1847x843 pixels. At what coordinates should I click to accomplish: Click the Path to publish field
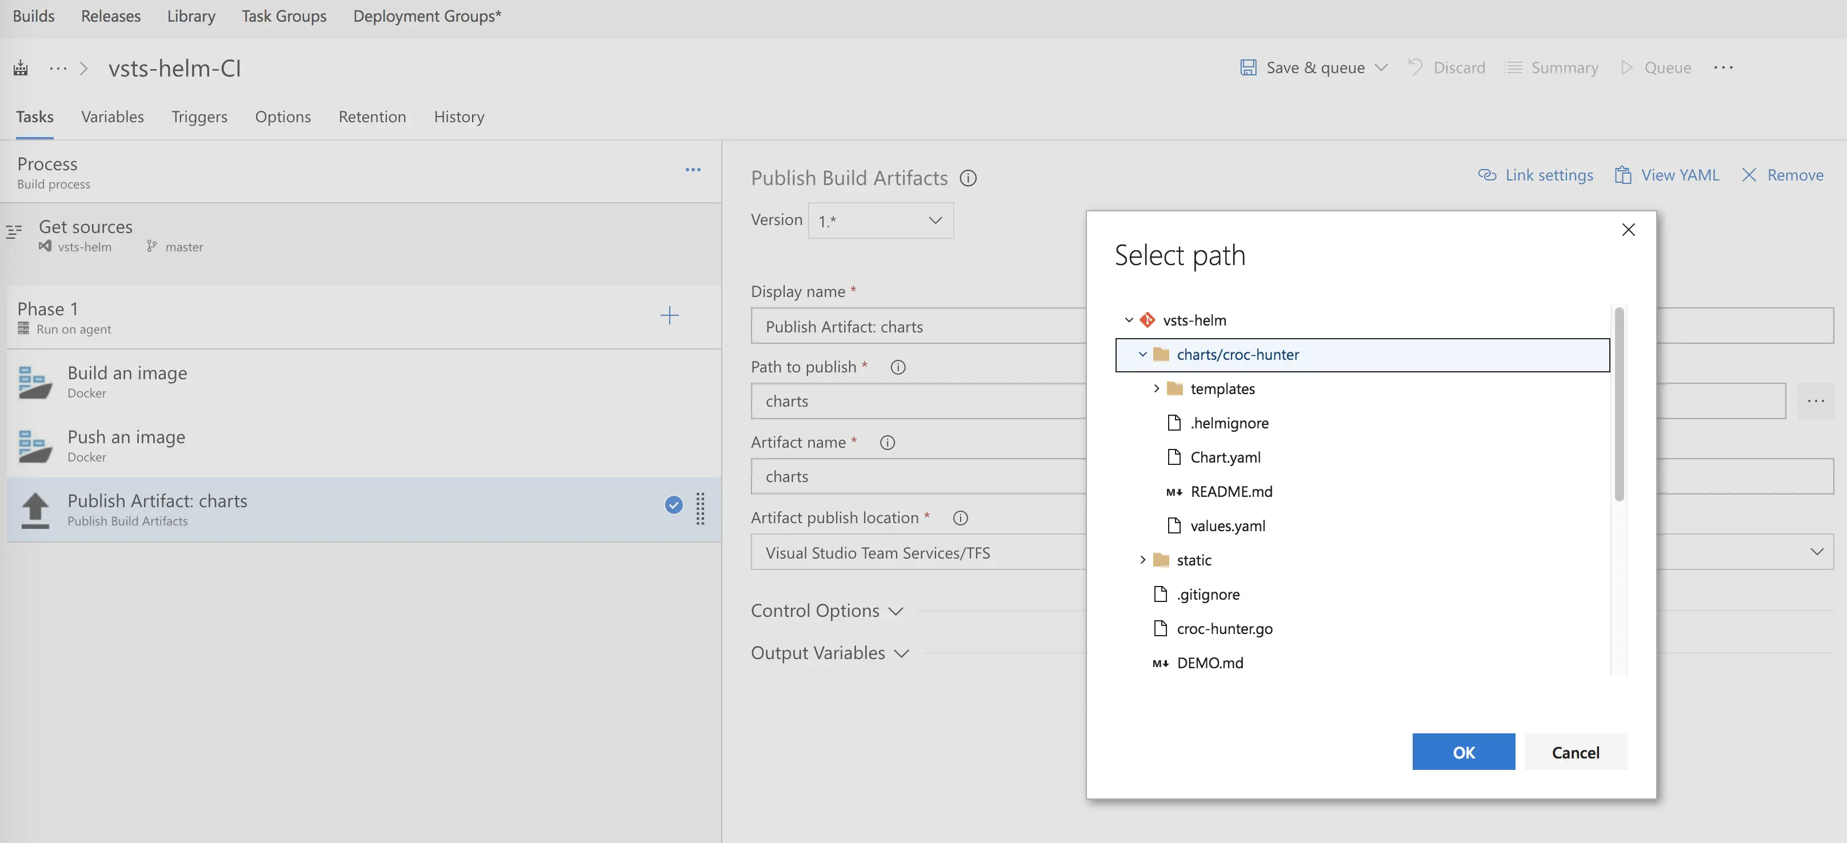(1268, 402)
